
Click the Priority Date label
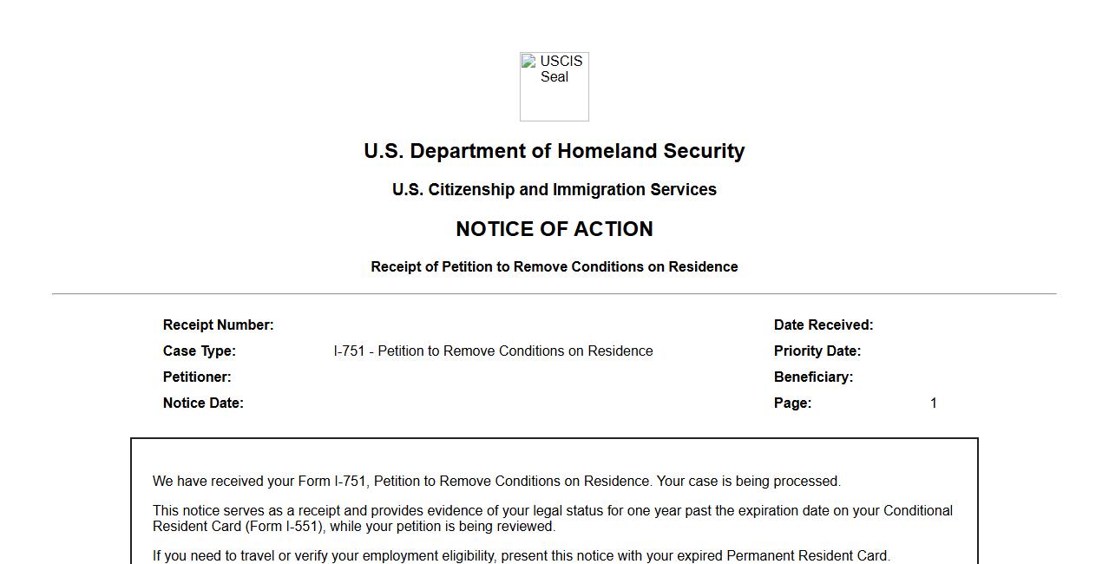coord(817,351)
